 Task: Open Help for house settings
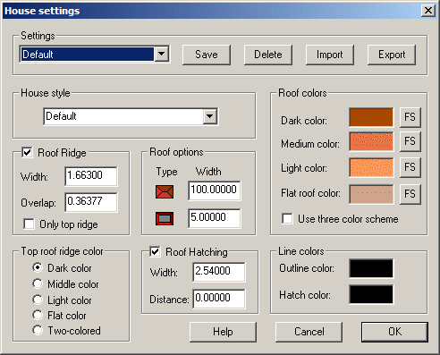point(223,332)
